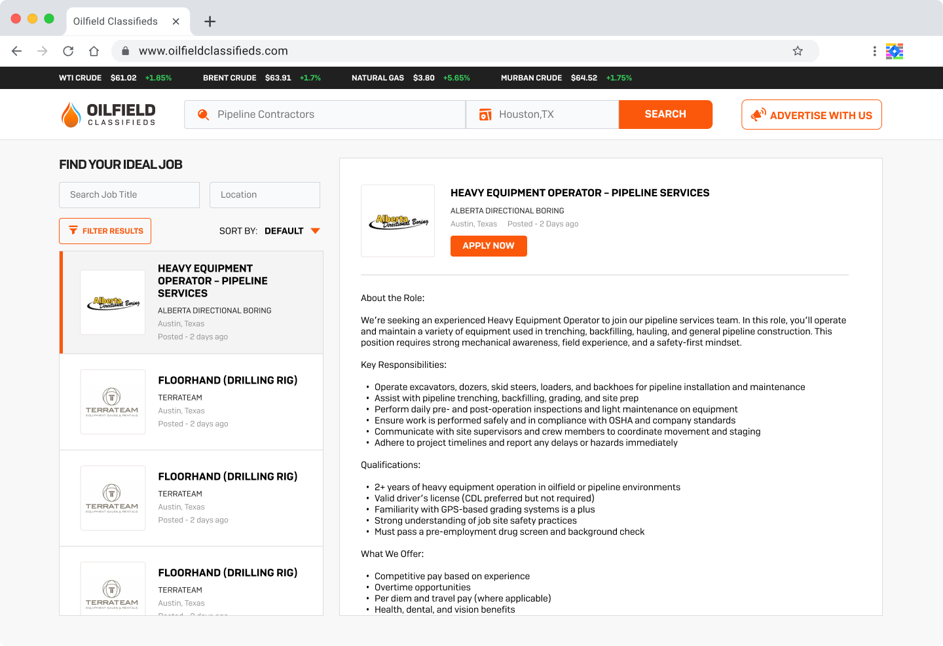This screenshot has height=646, width=943.
Task: Click the Oilfield Classifieds flame logo
Action: (71, 115)
